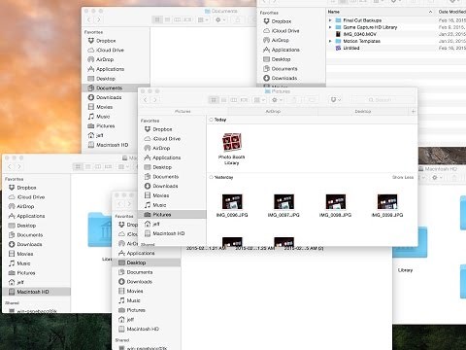466x350 pixels.
Task: Go forward in the Pictures window
Action: pos(155,100)
